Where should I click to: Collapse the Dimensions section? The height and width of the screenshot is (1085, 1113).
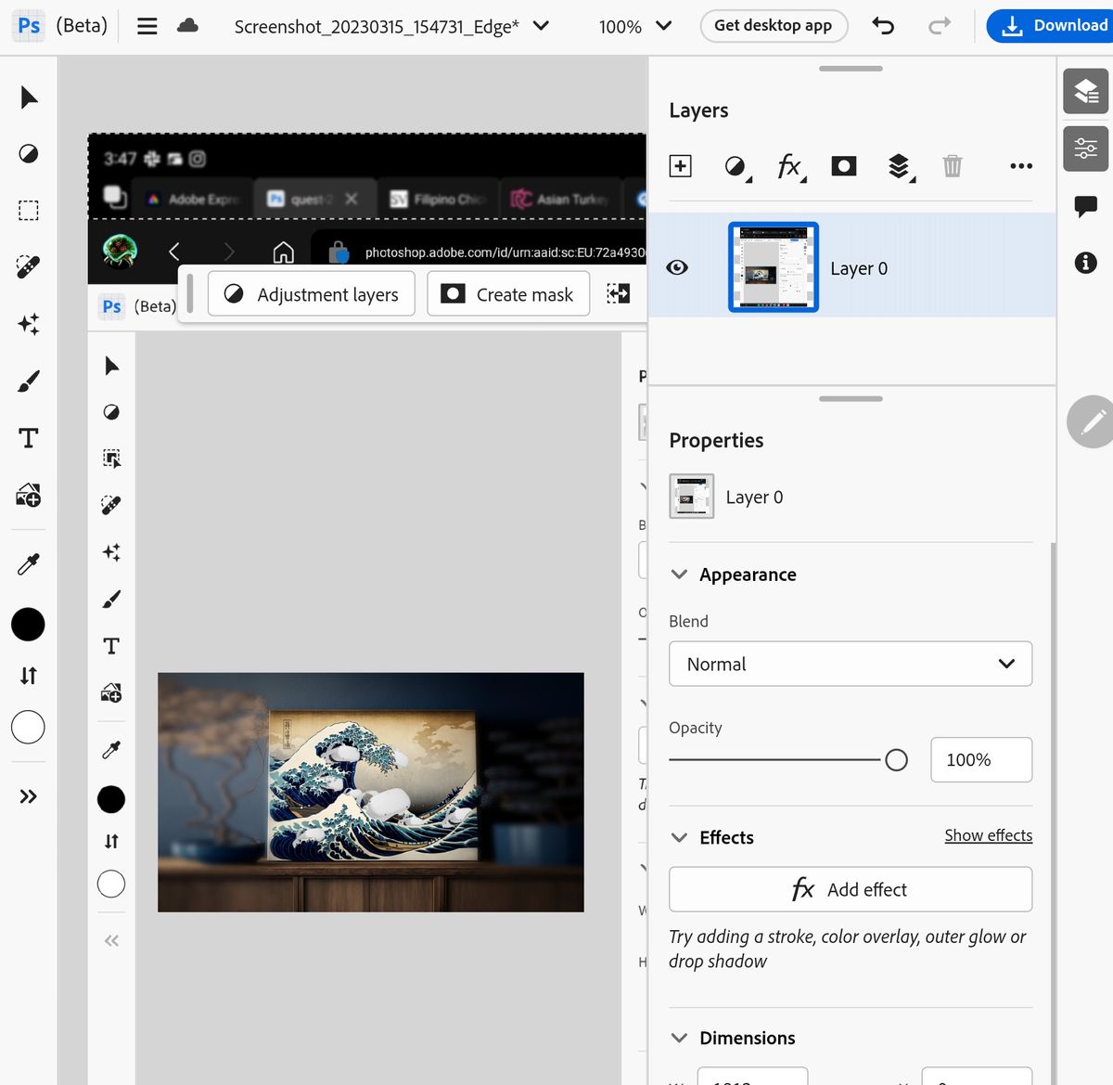tap(679, 1038)
